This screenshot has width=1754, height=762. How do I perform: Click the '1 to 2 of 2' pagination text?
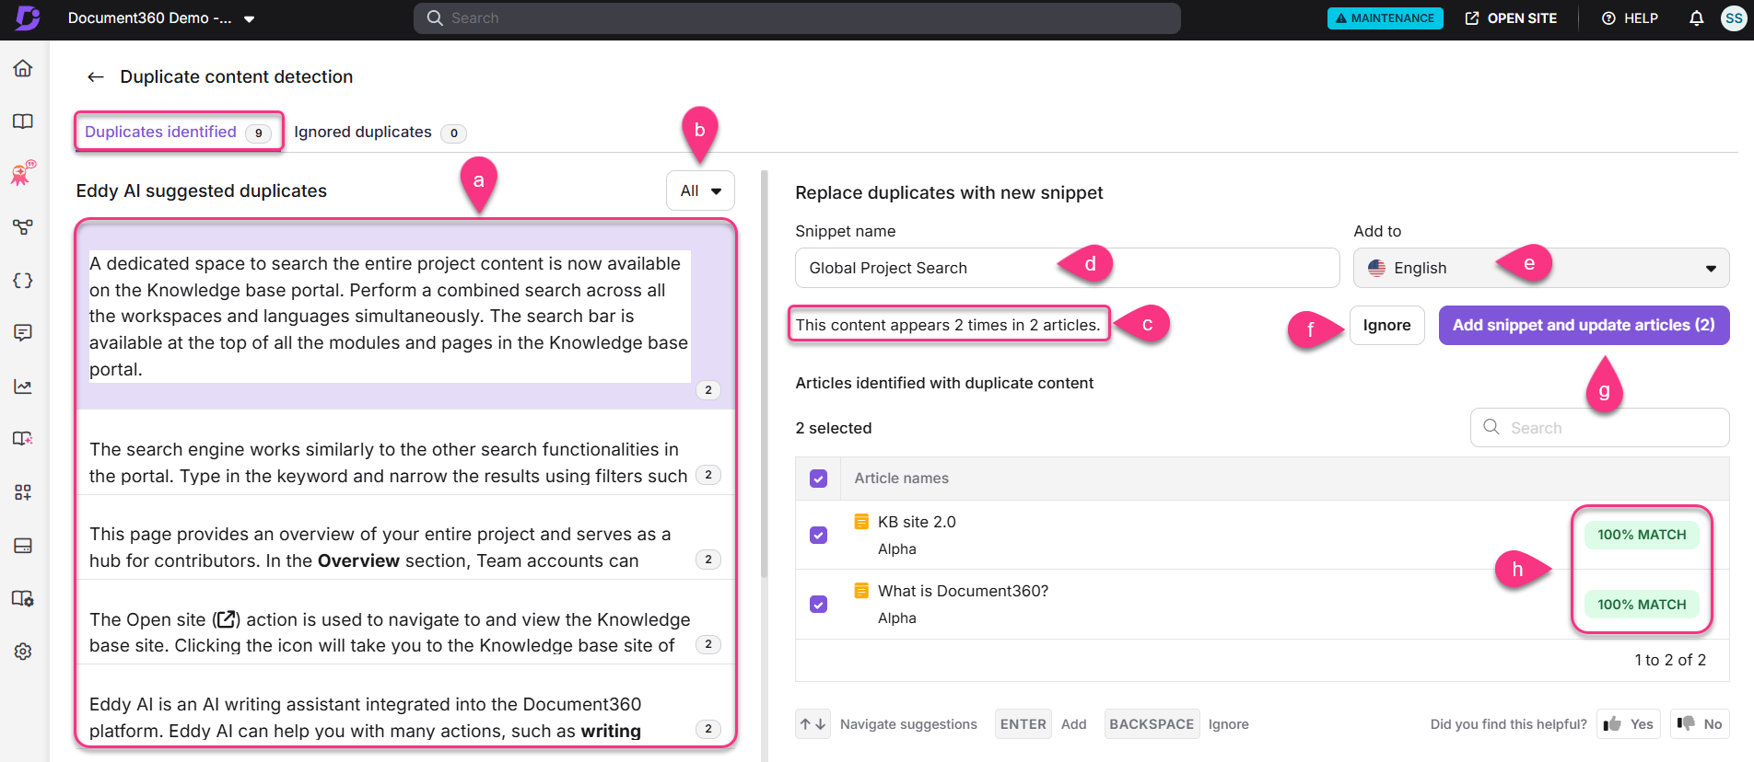pos(1670,660)
